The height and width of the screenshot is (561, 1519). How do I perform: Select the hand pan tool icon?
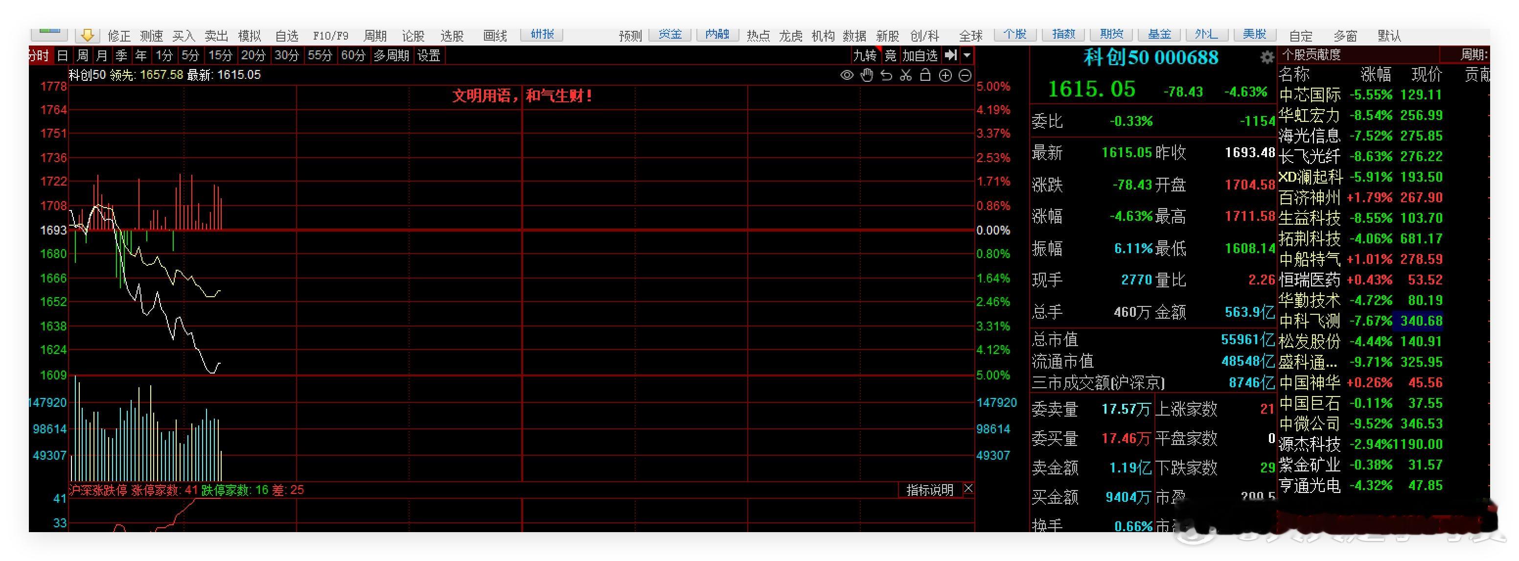867,75
